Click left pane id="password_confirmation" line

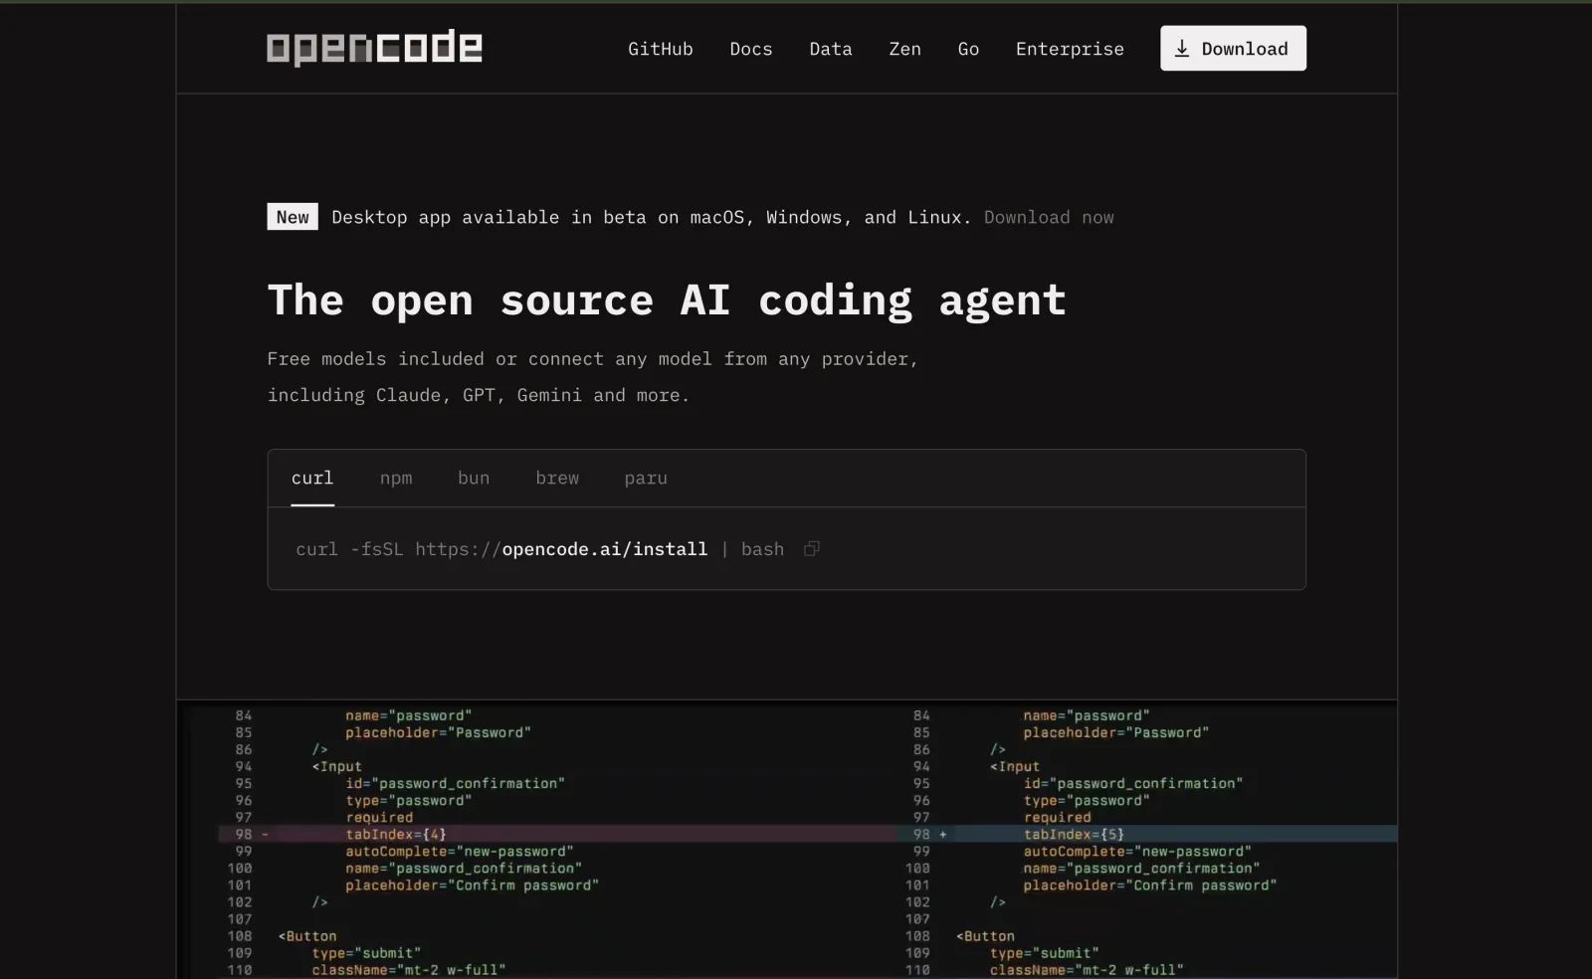(x=455, y=783)
